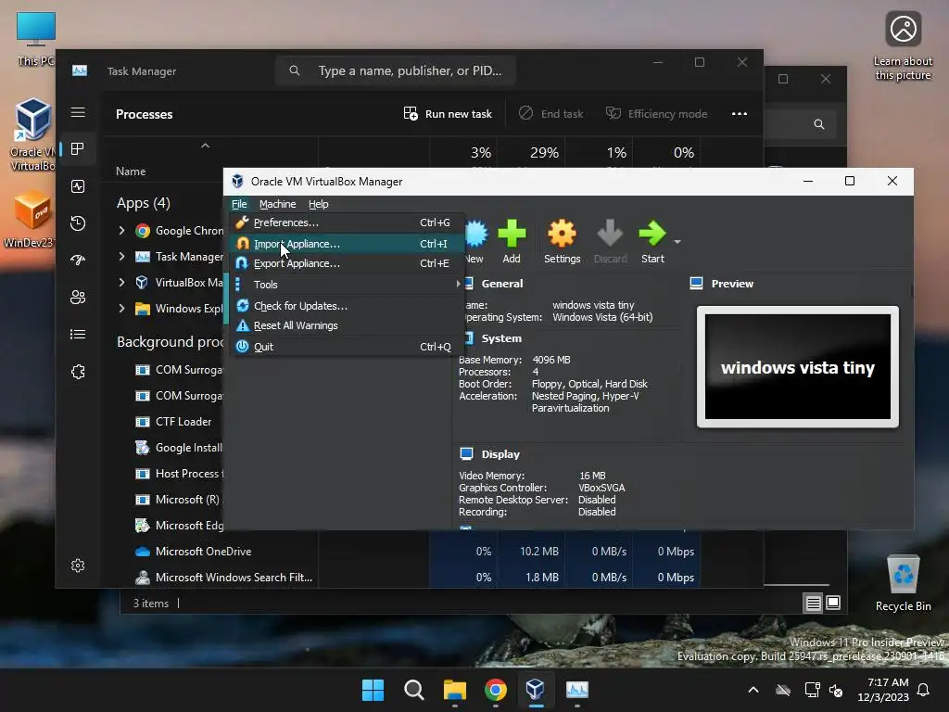Click Efficiency mode in Task Manager
The image size is (949, 712).
click(657, 114)
